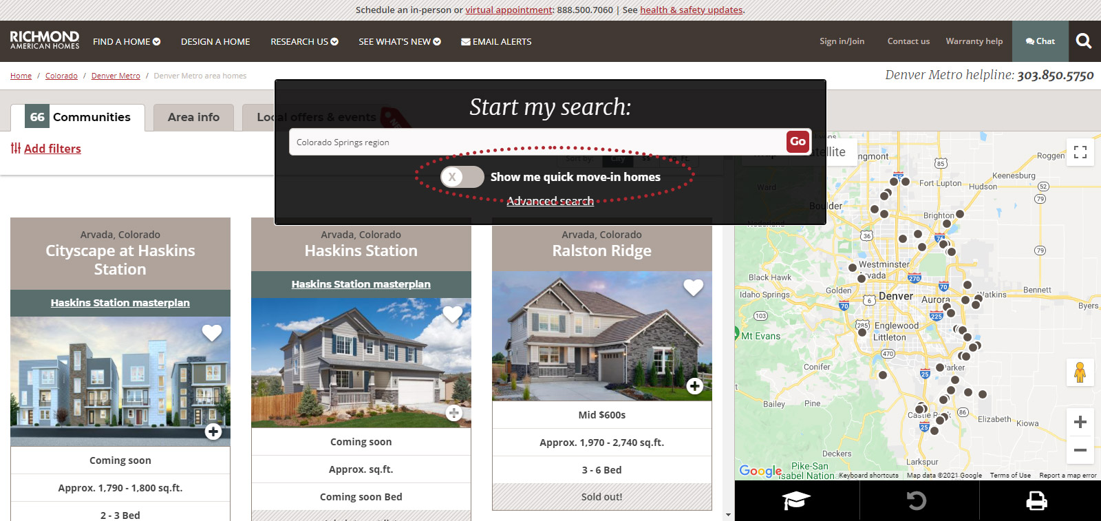
Task: Select the Street View pegman icon
Action: pos(1080,372)
